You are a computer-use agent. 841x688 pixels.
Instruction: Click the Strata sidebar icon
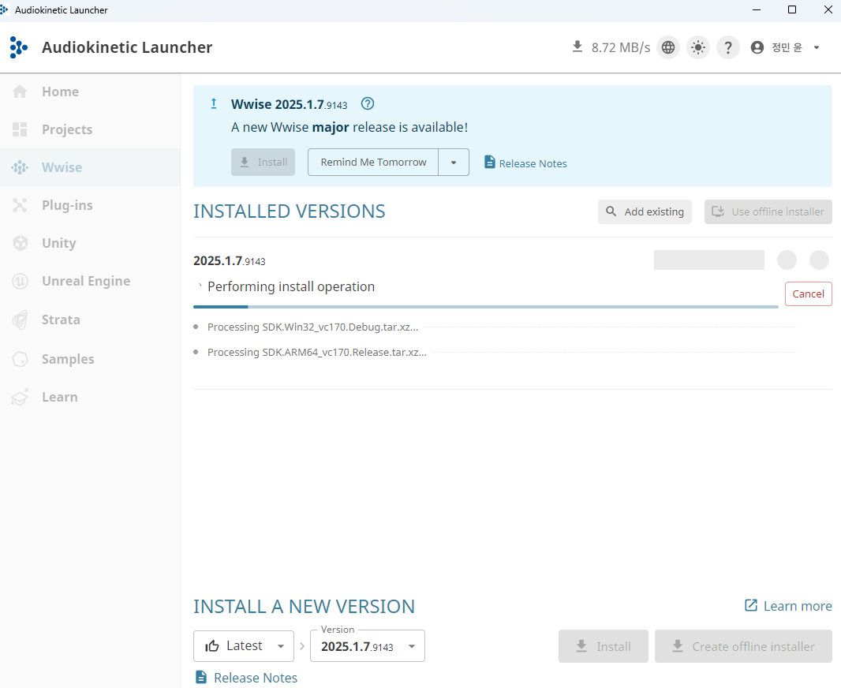tap(20, 320)
